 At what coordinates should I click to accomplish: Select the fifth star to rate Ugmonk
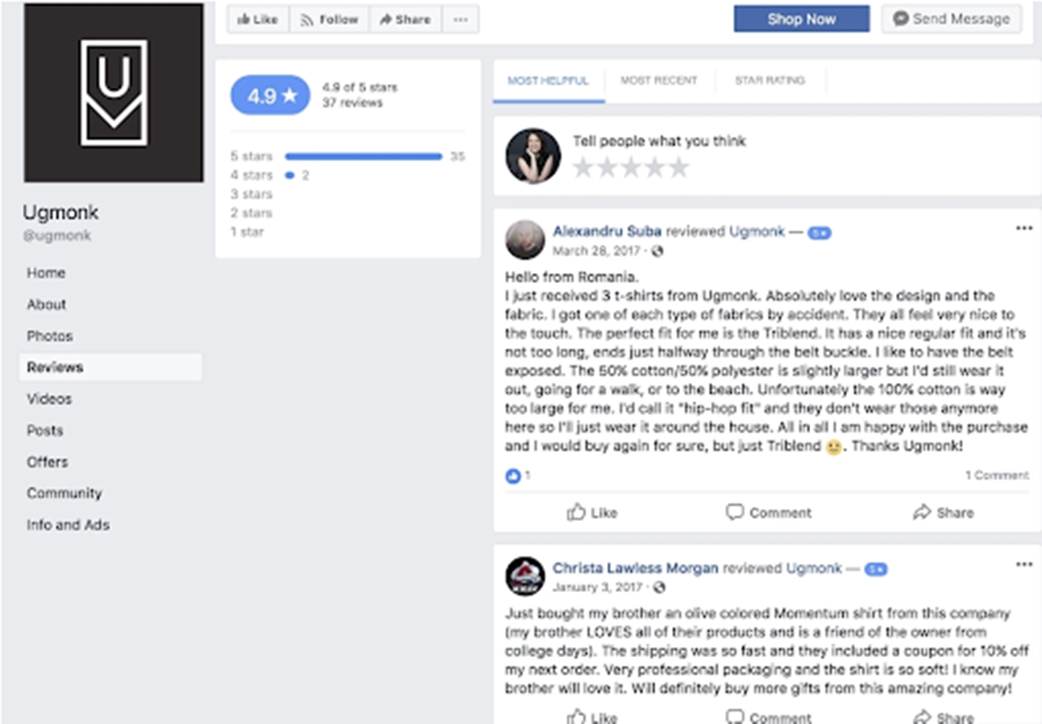coord(678,168)
